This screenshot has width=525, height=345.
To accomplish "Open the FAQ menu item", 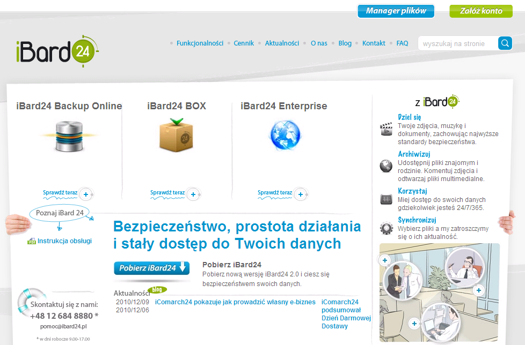I will click(x=402, y=43).
